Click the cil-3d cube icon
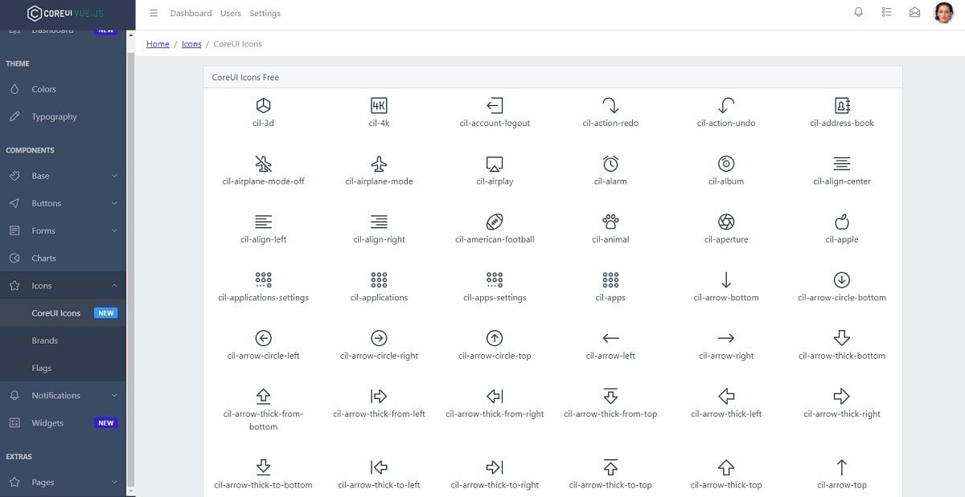The image size is (965, 497). click(x=263, y=105)
